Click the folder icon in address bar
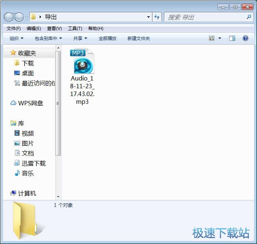 [x=33, y=17]
